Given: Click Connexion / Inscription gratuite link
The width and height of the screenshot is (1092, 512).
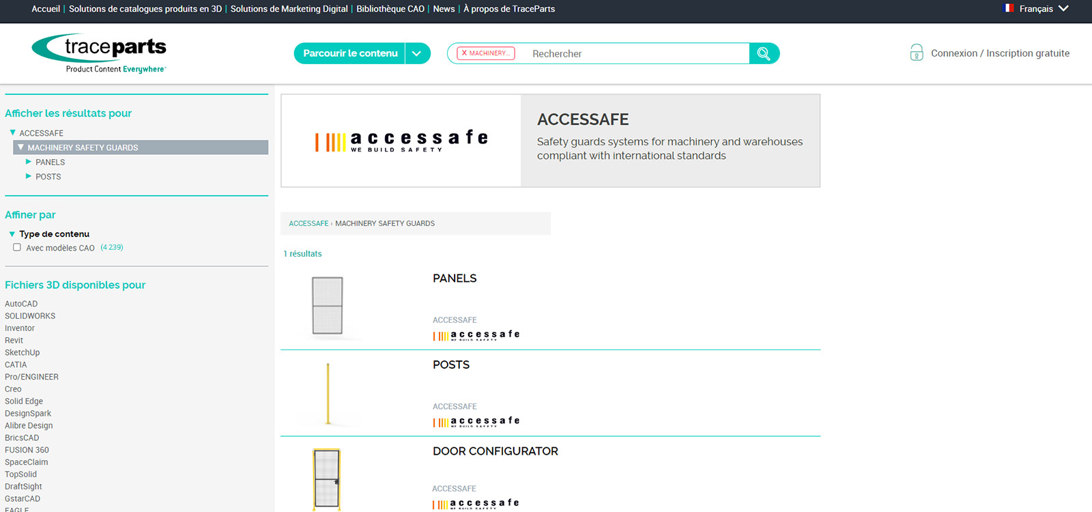Looking at the screenshot, I should [1000, 53].
